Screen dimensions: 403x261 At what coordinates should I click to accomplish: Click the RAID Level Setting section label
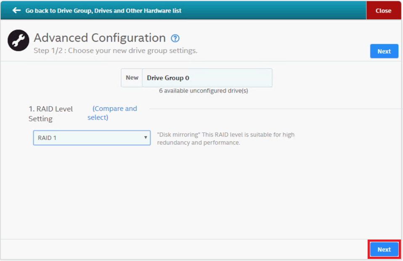tap(50, 113)
